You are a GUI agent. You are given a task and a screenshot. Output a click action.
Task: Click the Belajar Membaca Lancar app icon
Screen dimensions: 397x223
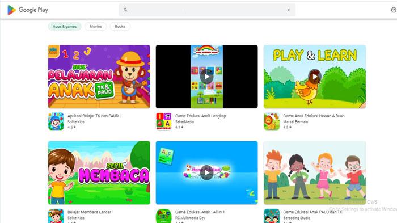coord(56,216)
